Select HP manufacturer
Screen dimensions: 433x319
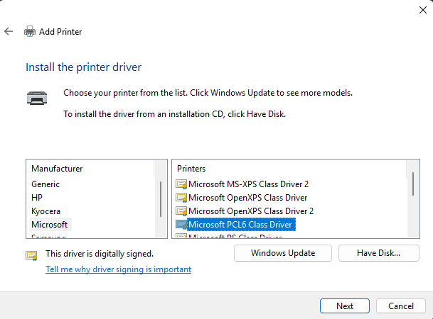[x=38, y=198]
